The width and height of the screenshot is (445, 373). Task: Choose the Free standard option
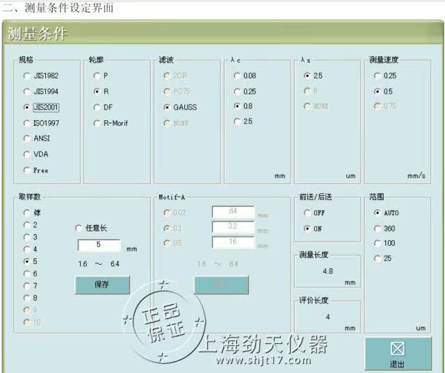pos(27,170)
